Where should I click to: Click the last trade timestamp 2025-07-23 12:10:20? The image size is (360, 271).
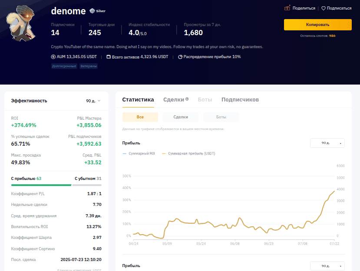click(x=81, y=260)
